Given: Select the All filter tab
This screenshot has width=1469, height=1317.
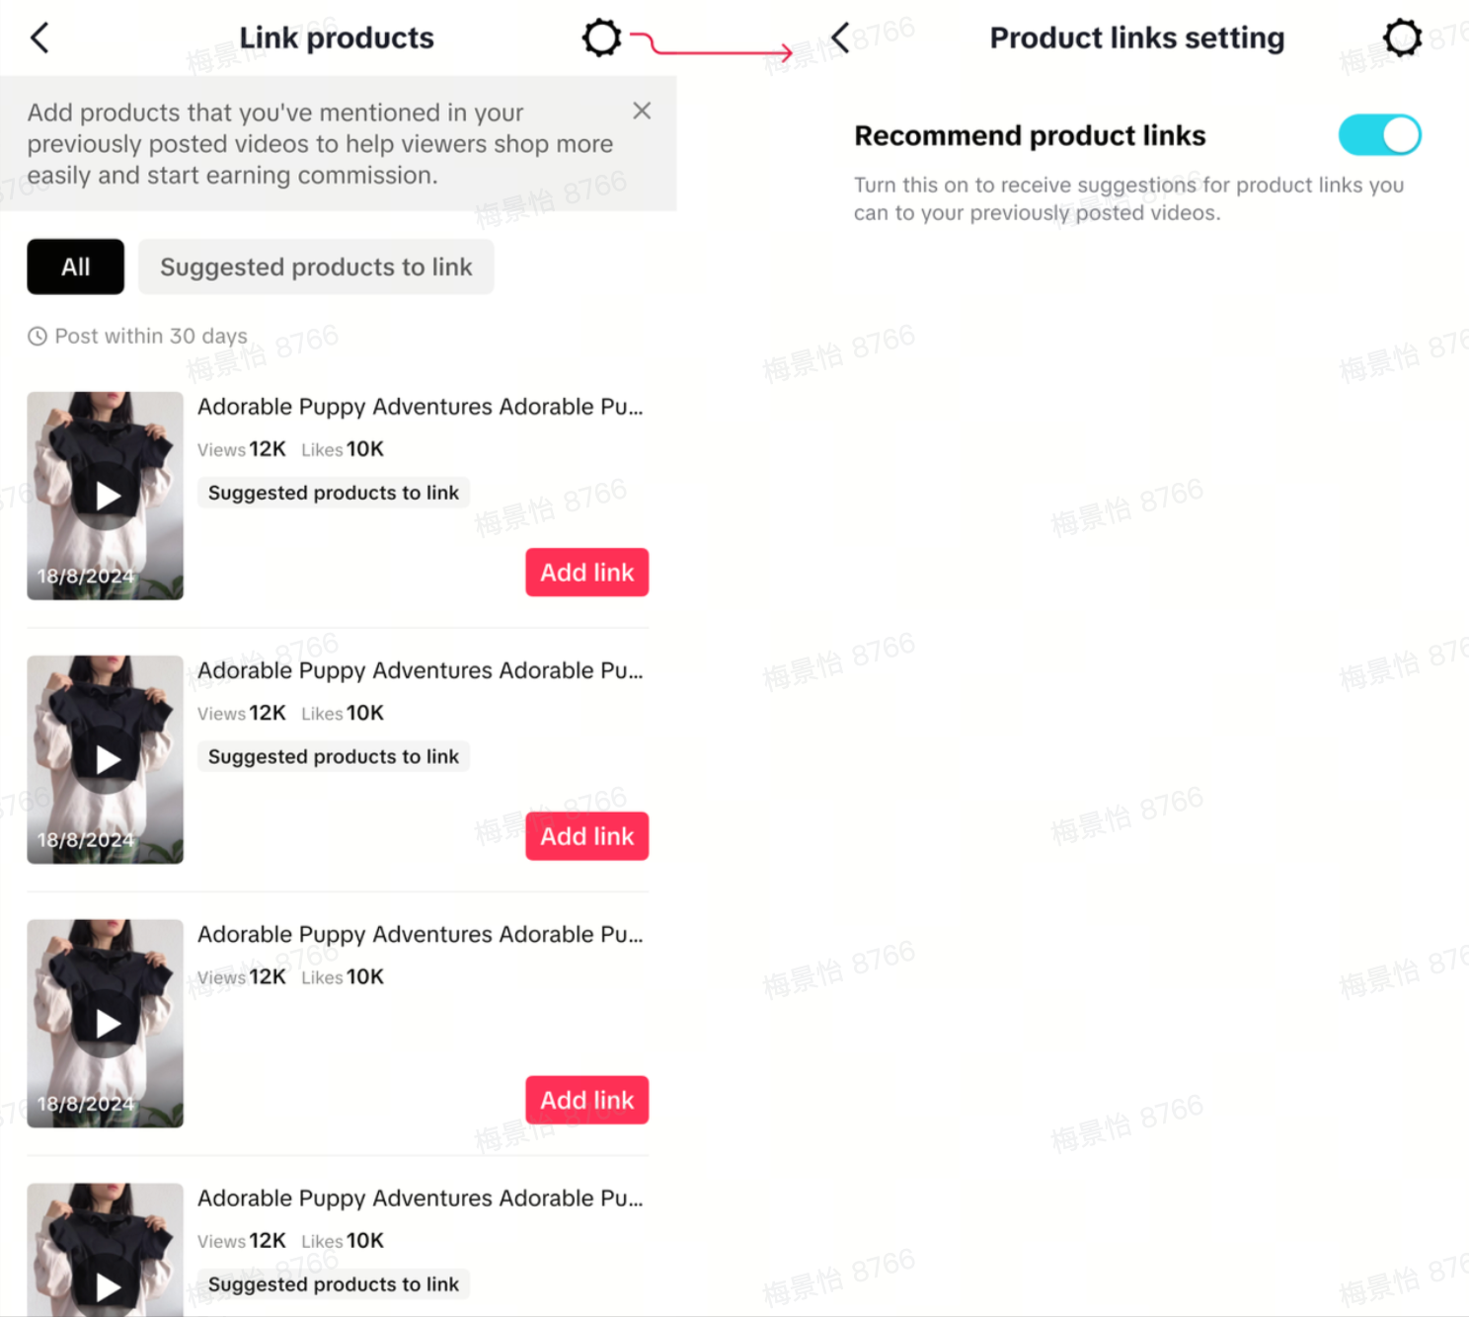Looking at the screenshot, I should (x=76, y=267).
